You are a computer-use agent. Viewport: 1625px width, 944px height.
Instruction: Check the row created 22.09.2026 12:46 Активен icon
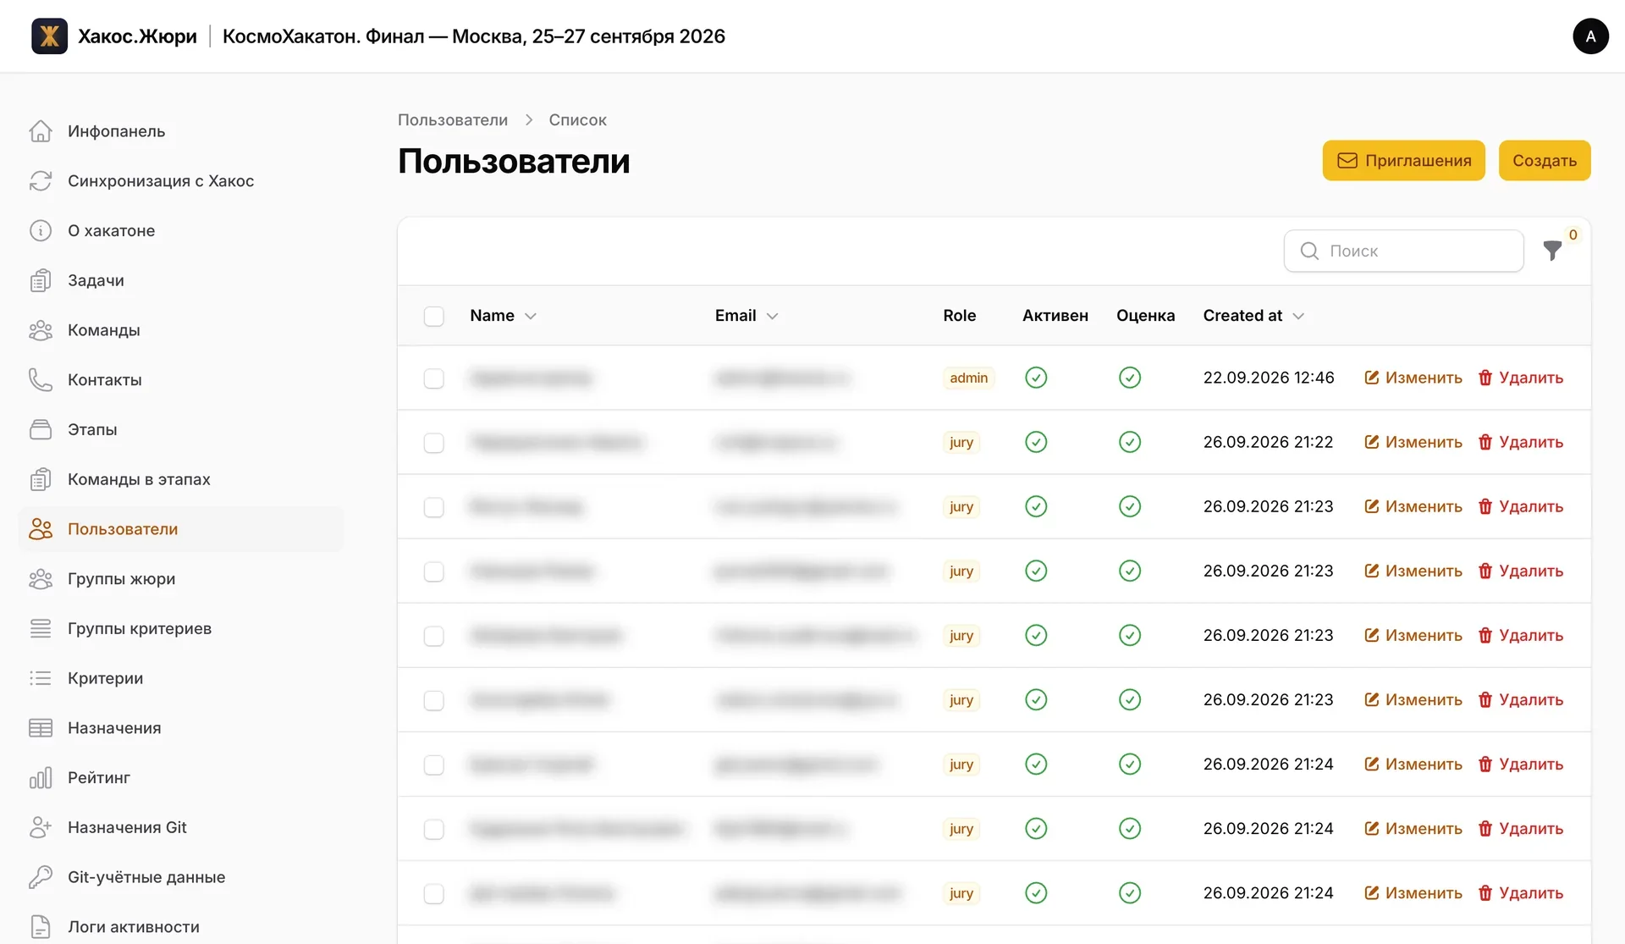click(x=1036, y=378)
